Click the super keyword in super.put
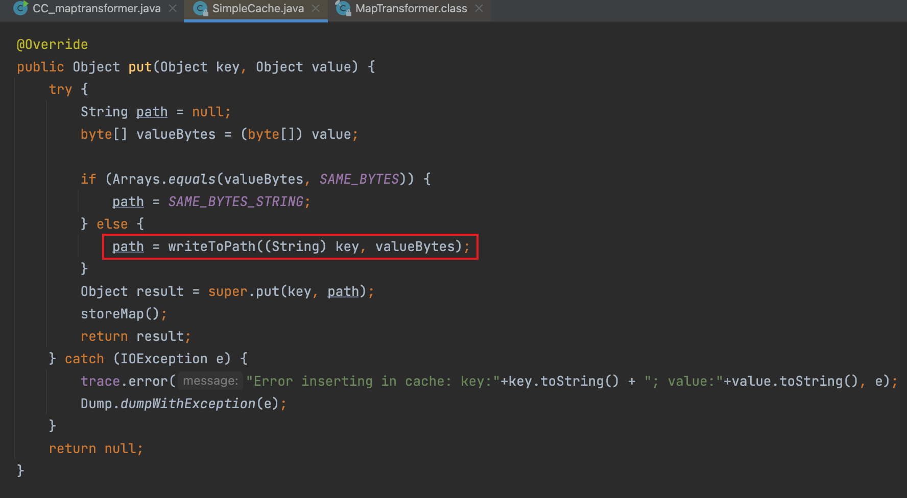The width and height of the screenshot is (907, 498). [227, 291]
